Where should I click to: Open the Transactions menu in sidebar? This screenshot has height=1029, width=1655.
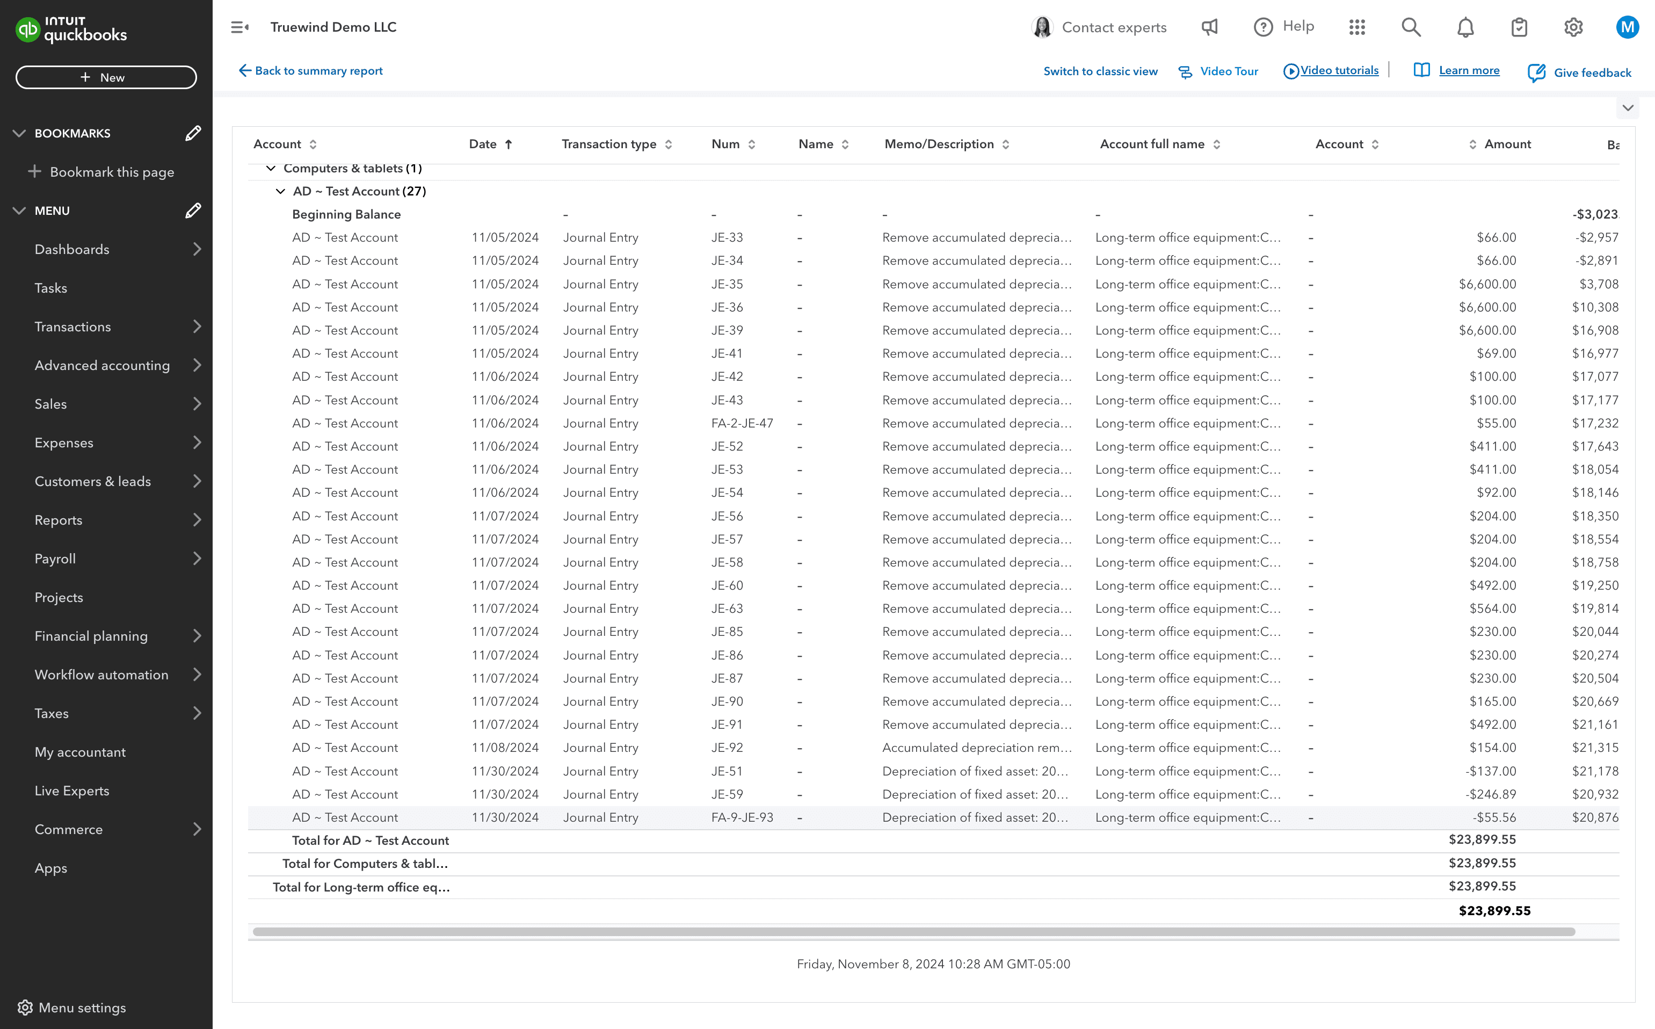(73, 327)
